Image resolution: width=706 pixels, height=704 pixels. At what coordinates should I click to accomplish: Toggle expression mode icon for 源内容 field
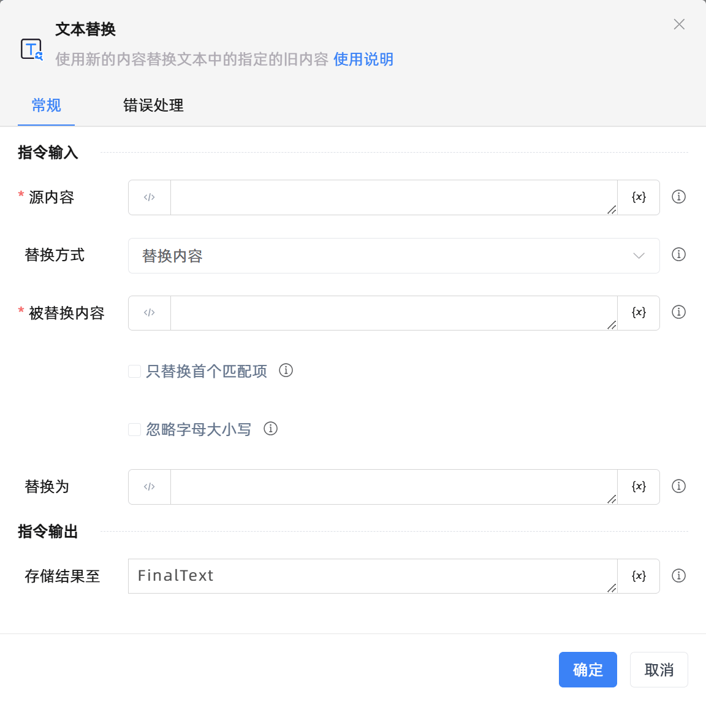coord(150,197)
